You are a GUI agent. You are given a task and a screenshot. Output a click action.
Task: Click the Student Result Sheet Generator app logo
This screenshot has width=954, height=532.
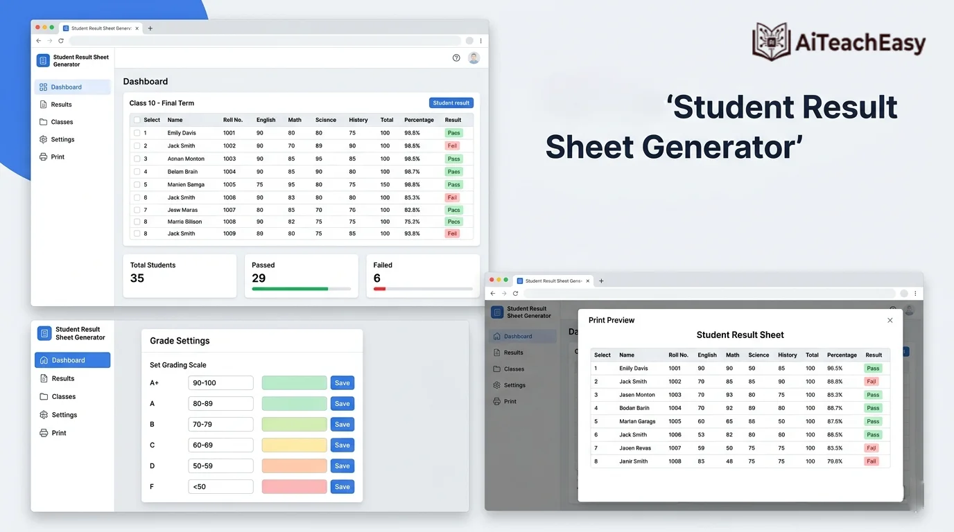[42, 60]
